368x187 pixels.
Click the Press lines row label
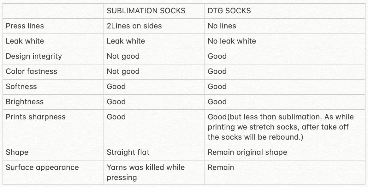(x=25, y=26)
